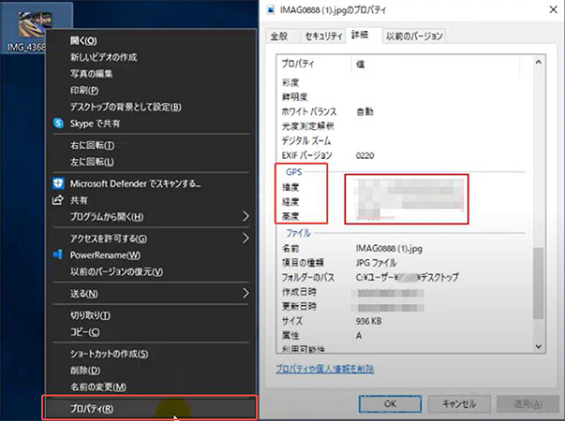Expand 送る(N) submenu arrow
The height and width of the screenshot is (421, 565).
(x=245, y=293)
